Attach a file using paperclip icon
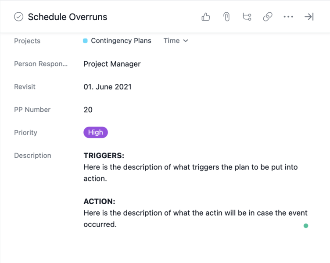This screenshot has width=330, height=263. [226, 17]
